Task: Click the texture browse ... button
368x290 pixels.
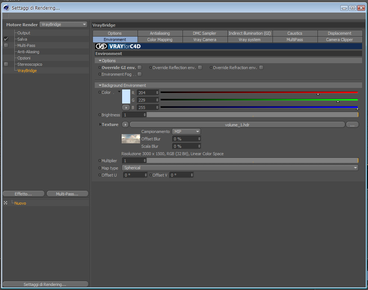Action: [352, 124]
